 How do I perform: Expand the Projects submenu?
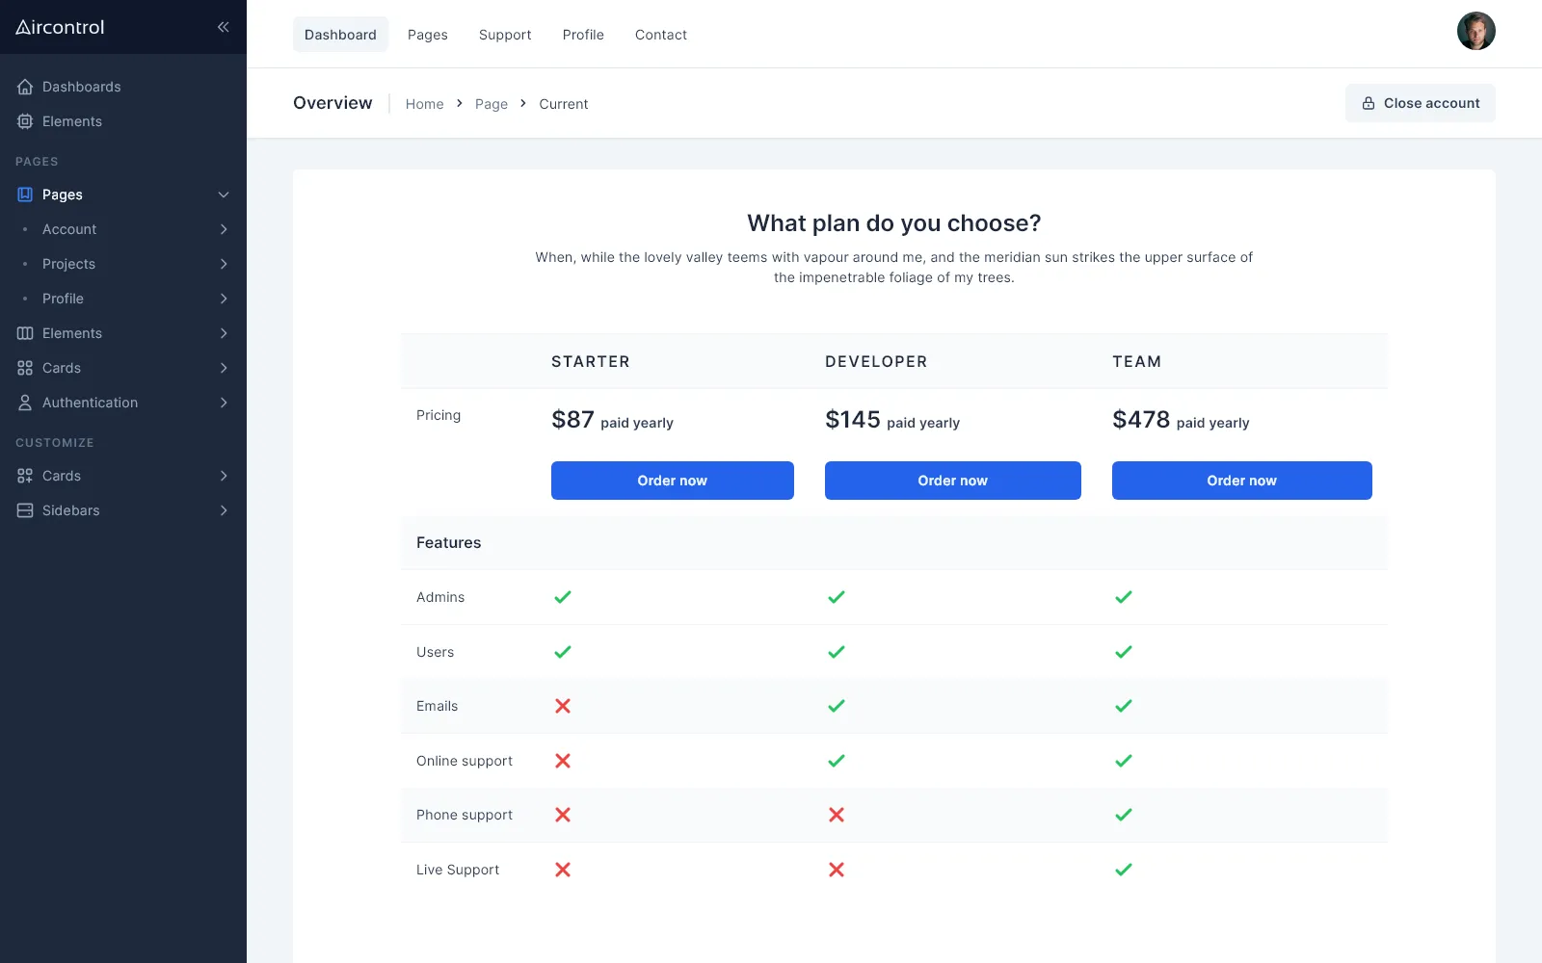click(224, 264)
